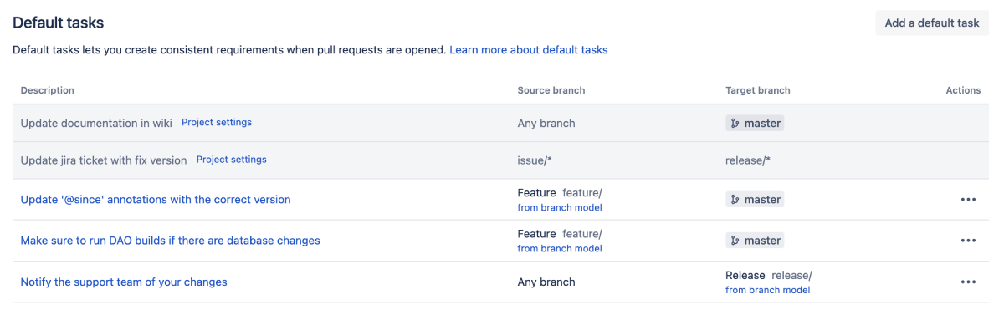Click 'from branch model' under first Feature source
Screen dimensions: 1004x325
point(560,207)
